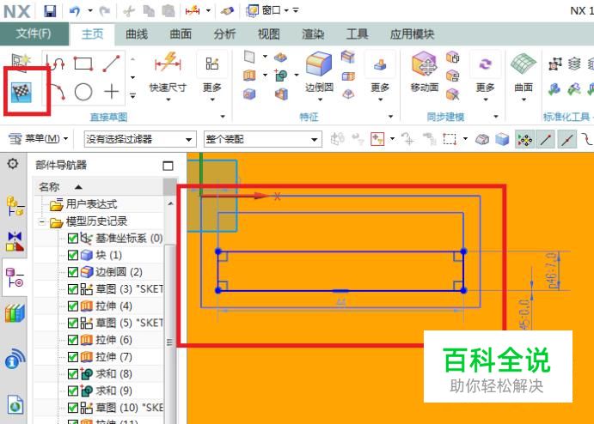Switch to the 分析 ribbon tab
Screen dimensions: 594x424
click(224, 34)
